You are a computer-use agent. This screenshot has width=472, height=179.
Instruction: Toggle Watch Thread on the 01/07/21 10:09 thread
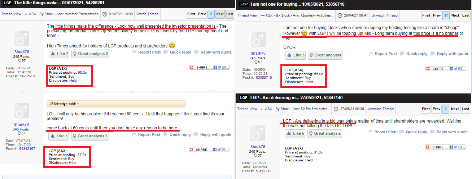(147, 14)
